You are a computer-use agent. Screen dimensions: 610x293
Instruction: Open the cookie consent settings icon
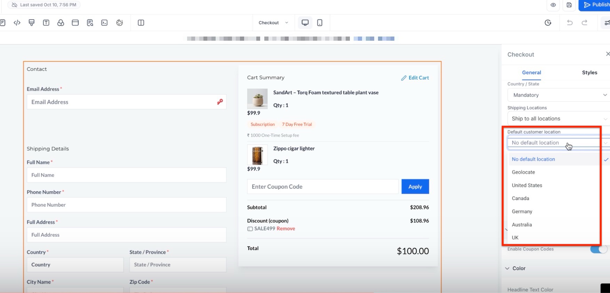[x=120, y=23]
